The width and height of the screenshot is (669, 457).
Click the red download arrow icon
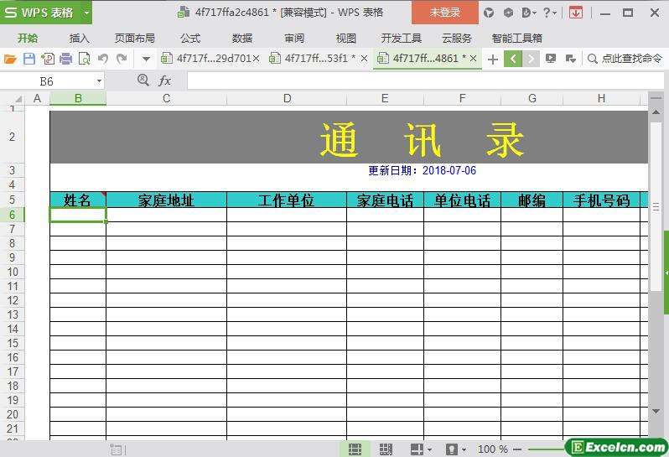pos(576,13)
